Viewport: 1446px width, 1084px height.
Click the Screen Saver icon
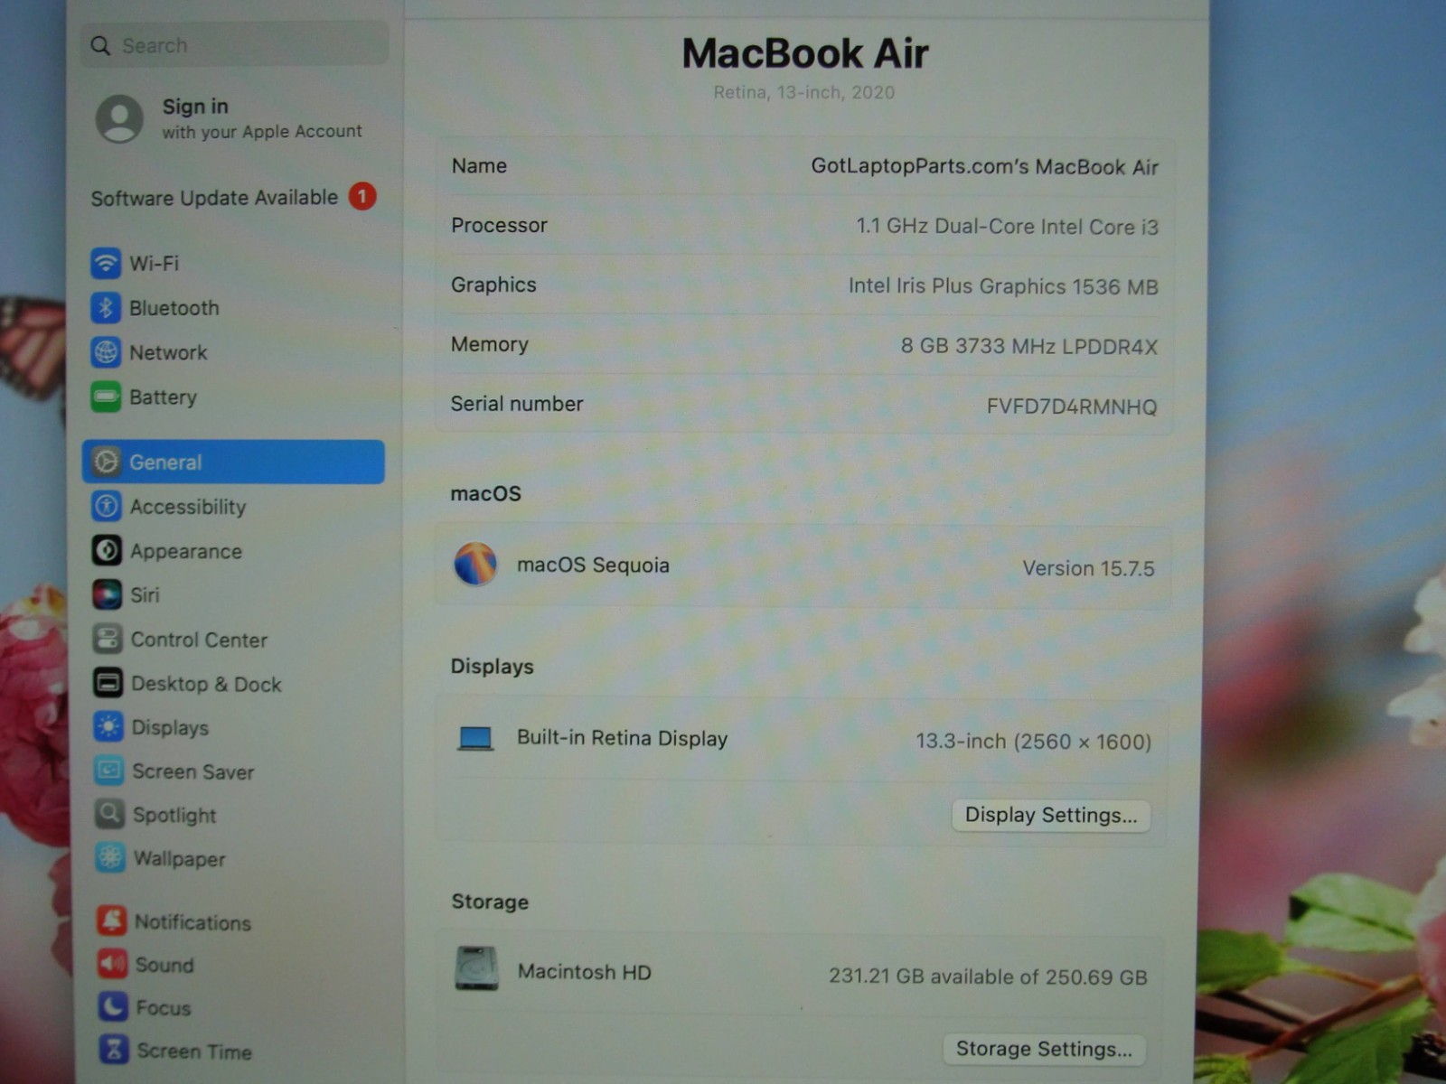[109, 771]
